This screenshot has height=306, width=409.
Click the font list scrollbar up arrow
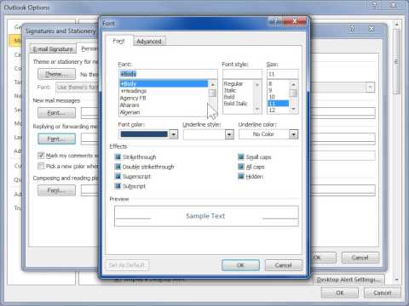[212, 84]
